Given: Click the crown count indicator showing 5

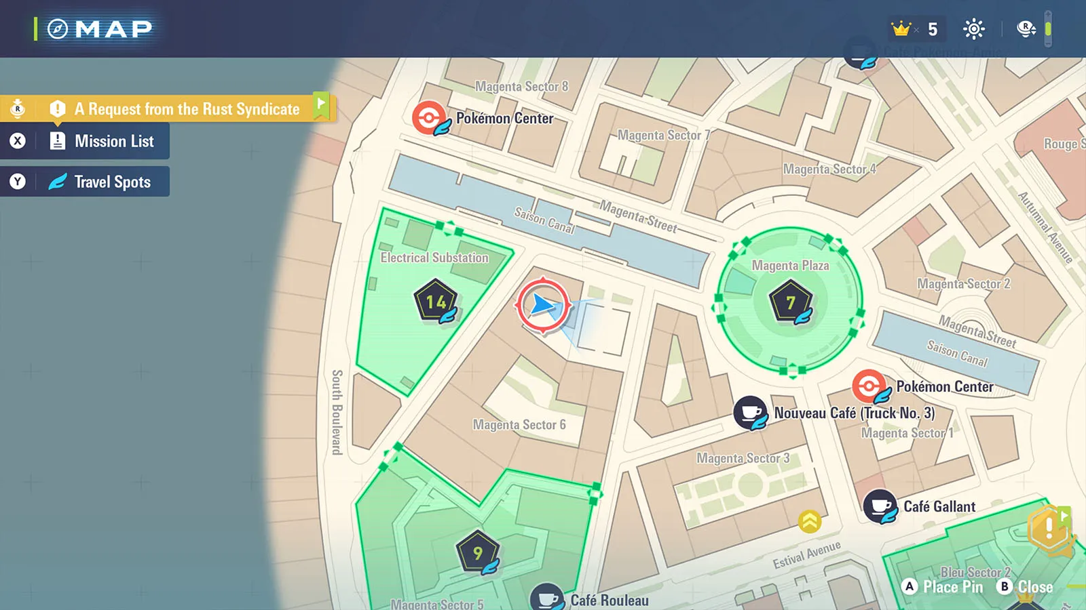Looking at the screenshot, I should click(x=915, y=29).
